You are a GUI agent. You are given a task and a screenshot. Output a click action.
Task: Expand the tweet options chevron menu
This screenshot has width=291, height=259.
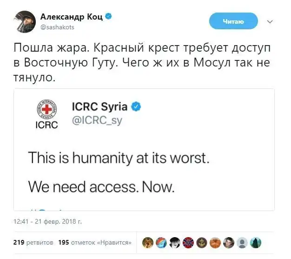(270, 22)
